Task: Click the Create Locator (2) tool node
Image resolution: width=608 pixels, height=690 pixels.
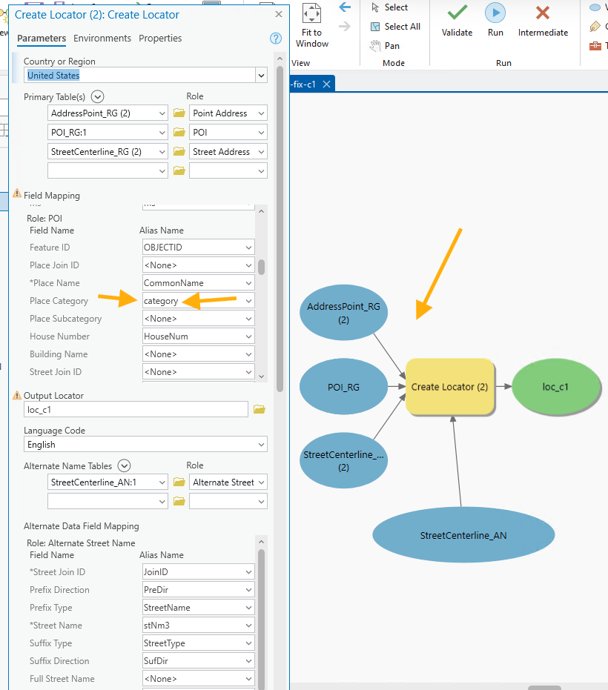Action: tap(449, 387)
